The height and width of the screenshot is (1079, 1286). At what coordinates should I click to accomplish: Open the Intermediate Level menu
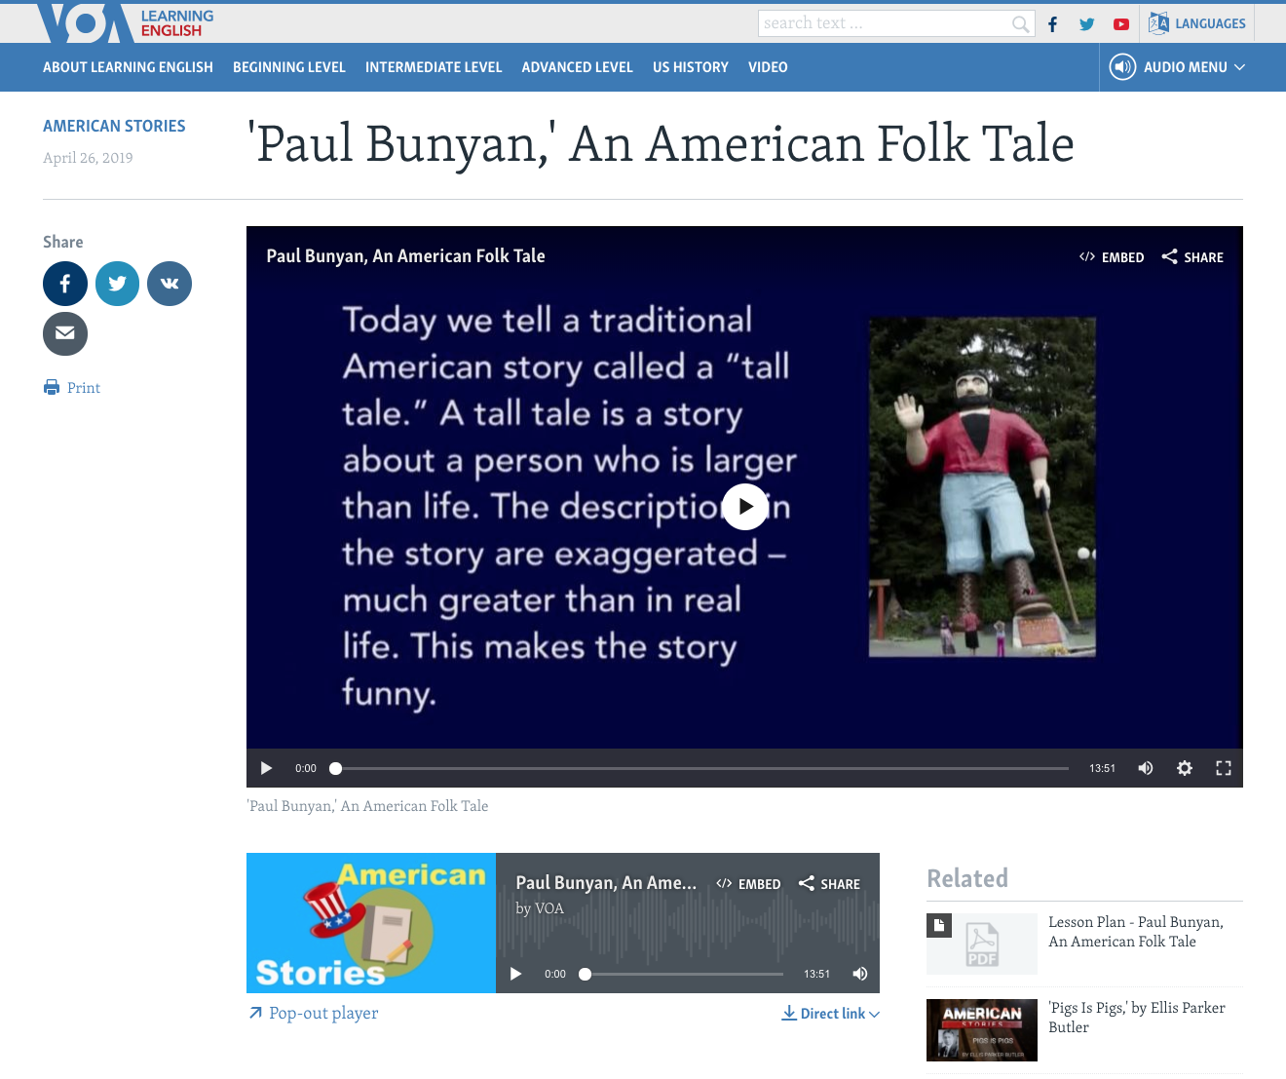point(434,67)
